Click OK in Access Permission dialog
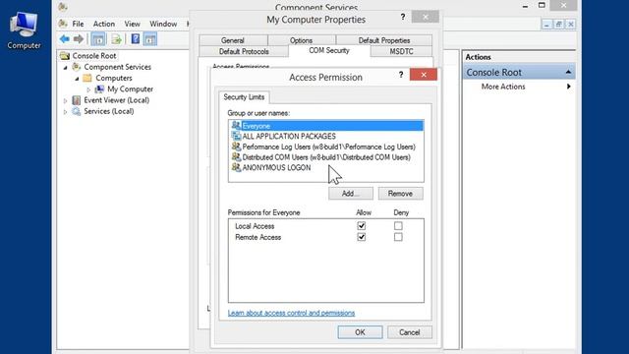The width and height of the screenshot is (629, 354). (360, 332)
